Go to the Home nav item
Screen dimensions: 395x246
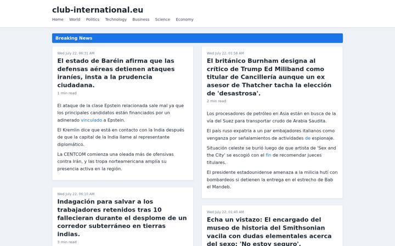(x=58, y=19)
